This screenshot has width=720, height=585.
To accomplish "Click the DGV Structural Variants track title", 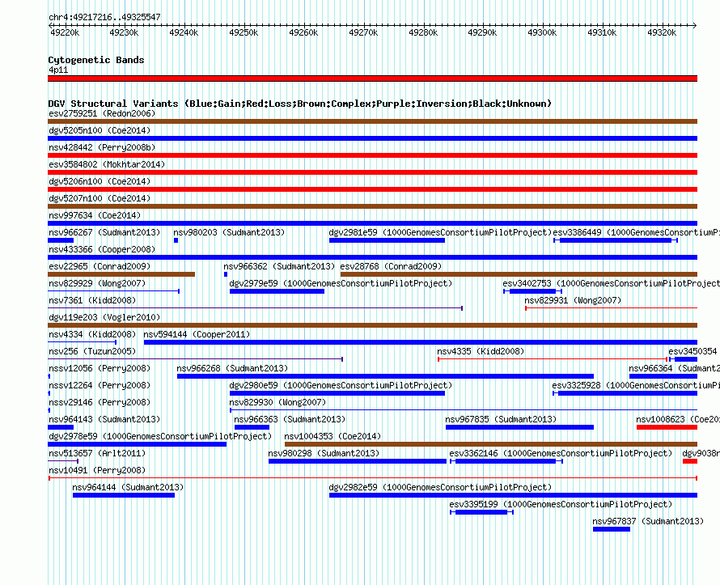I will point(300,104).
